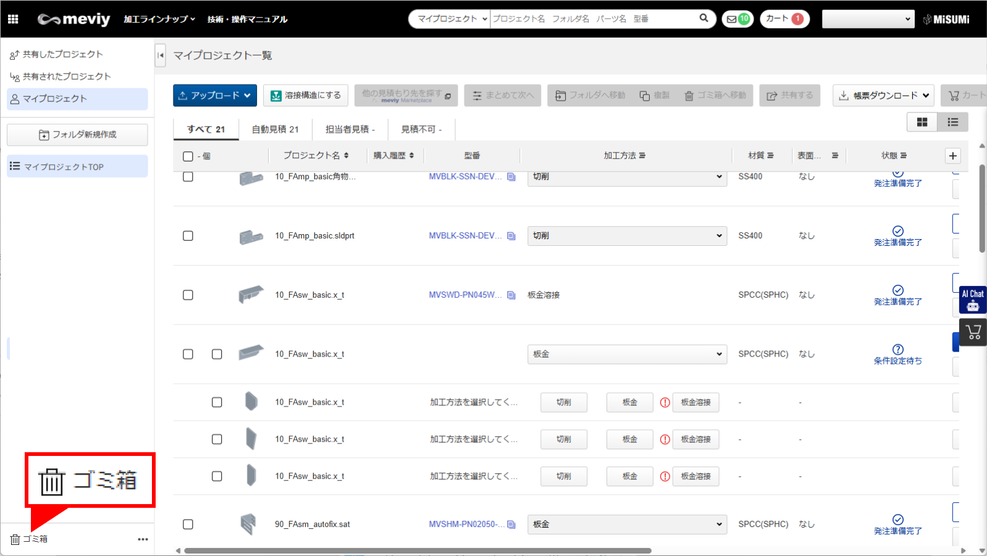Click the search magnifier icon

703,19
